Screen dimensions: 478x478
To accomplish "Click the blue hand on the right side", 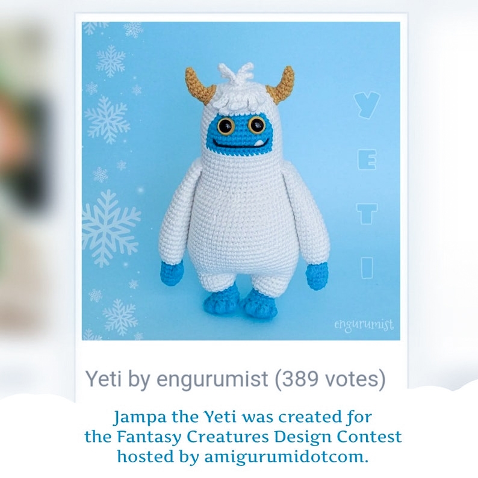I will click(317, 276).
